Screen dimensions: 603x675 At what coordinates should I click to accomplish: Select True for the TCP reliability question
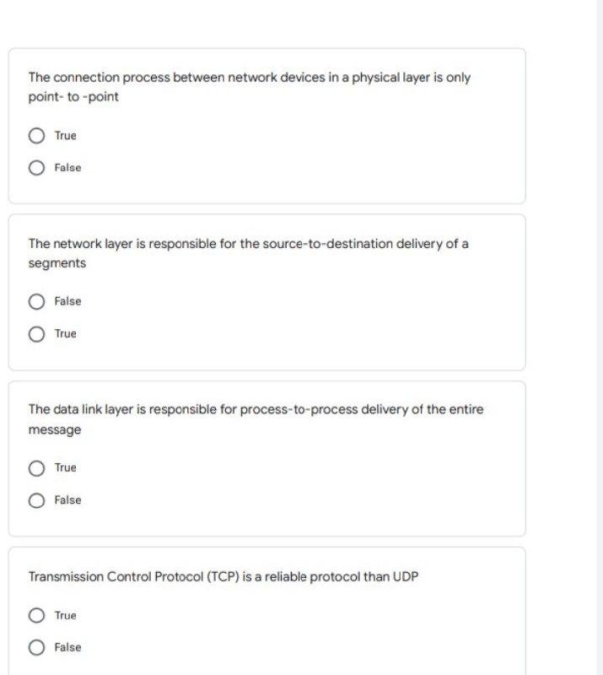(37, 615)
